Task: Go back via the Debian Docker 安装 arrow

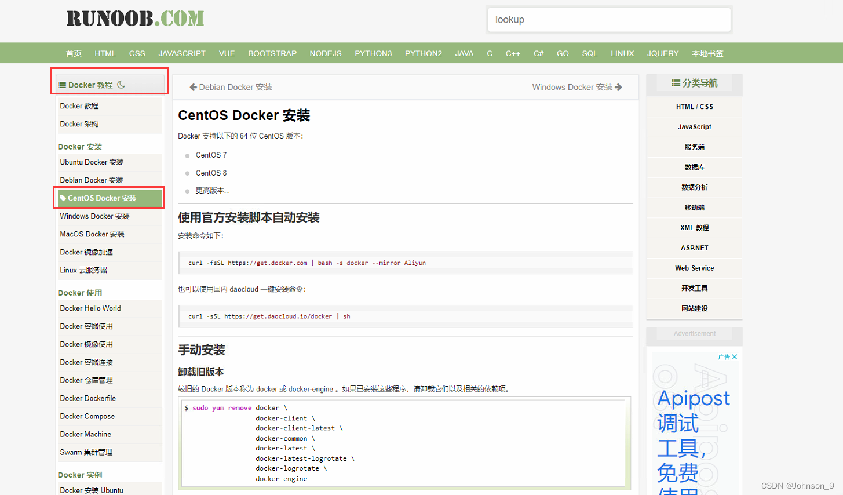Action: point(192,87)
